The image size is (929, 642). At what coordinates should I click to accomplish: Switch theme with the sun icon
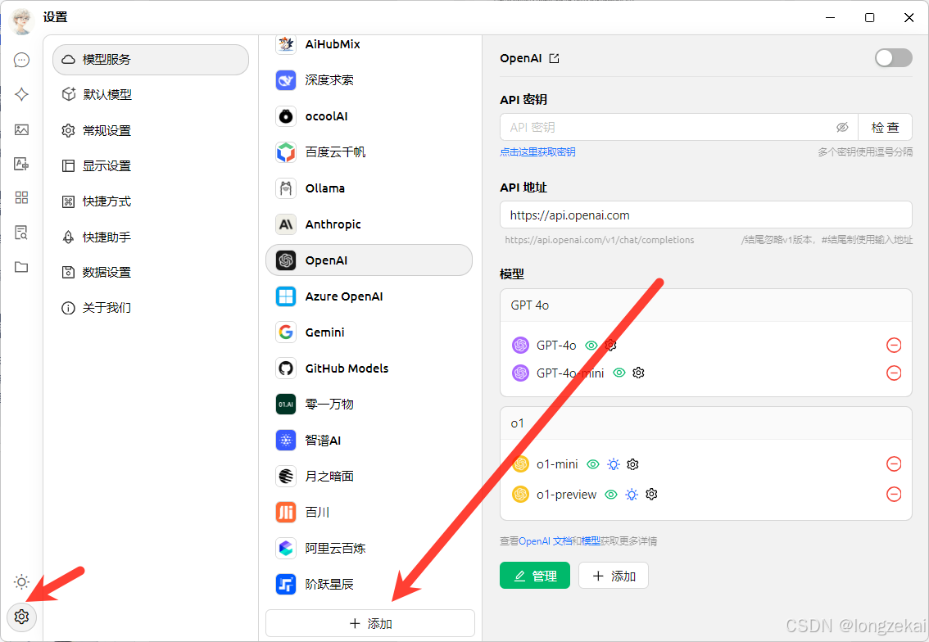point(21,581)
